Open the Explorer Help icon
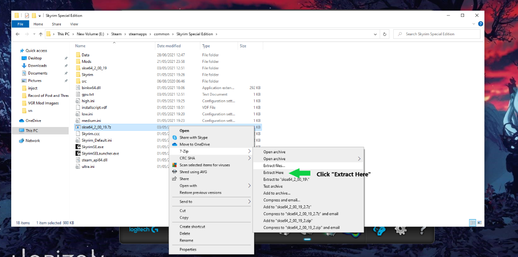This screenshot has width=518, height=257. [x=480, y=24]
